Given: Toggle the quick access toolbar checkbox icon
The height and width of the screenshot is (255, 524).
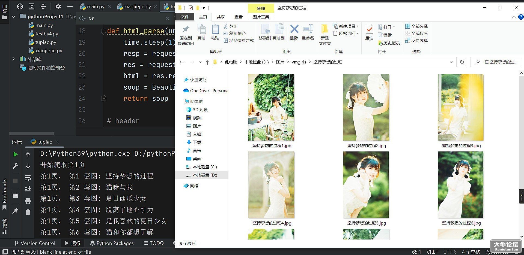Looking at the screenshot, I should pyautogui.click(x=191, y=8).
